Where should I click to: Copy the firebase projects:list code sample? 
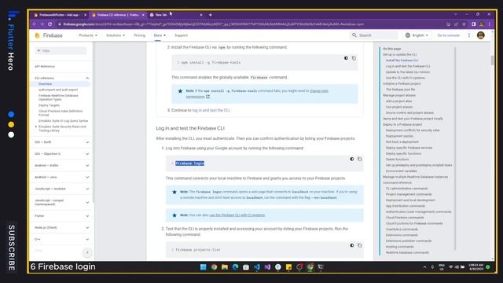pos(360,245)
